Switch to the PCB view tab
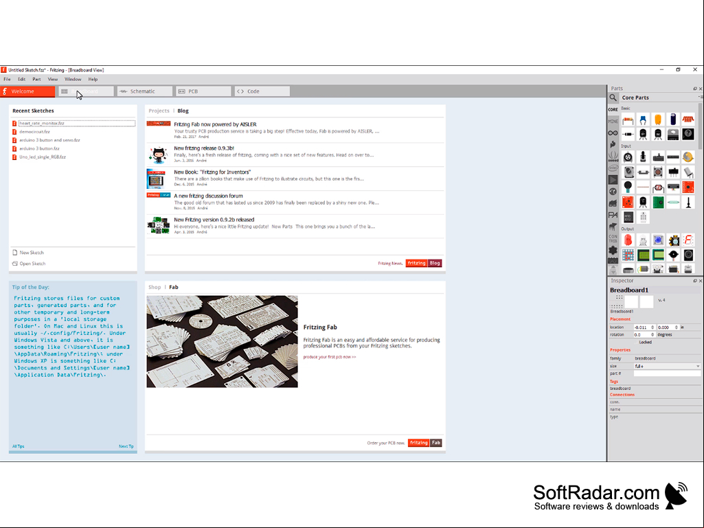Screen dimensions: 704x528 click(203, 91)
